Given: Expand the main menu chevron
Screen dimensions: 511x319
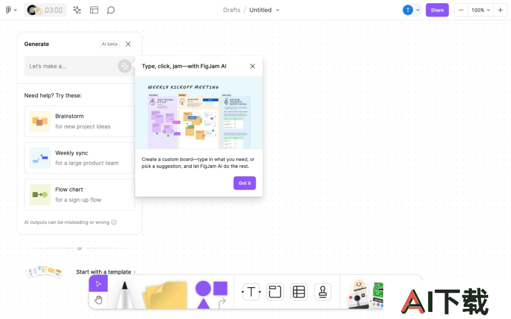Looking at the screenshot, I should pyautogui.click(x=15, y=10).
